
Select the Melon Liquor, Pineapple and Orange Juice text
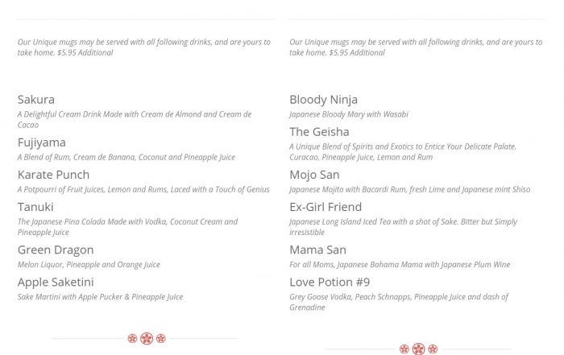[89, 264]
